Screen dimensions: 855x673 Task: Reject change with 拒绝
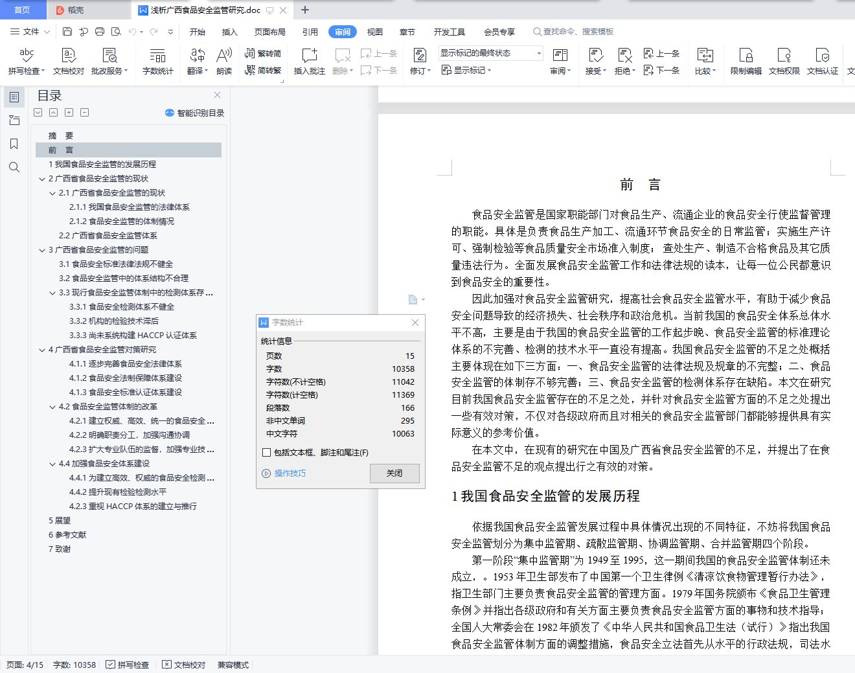625,62
